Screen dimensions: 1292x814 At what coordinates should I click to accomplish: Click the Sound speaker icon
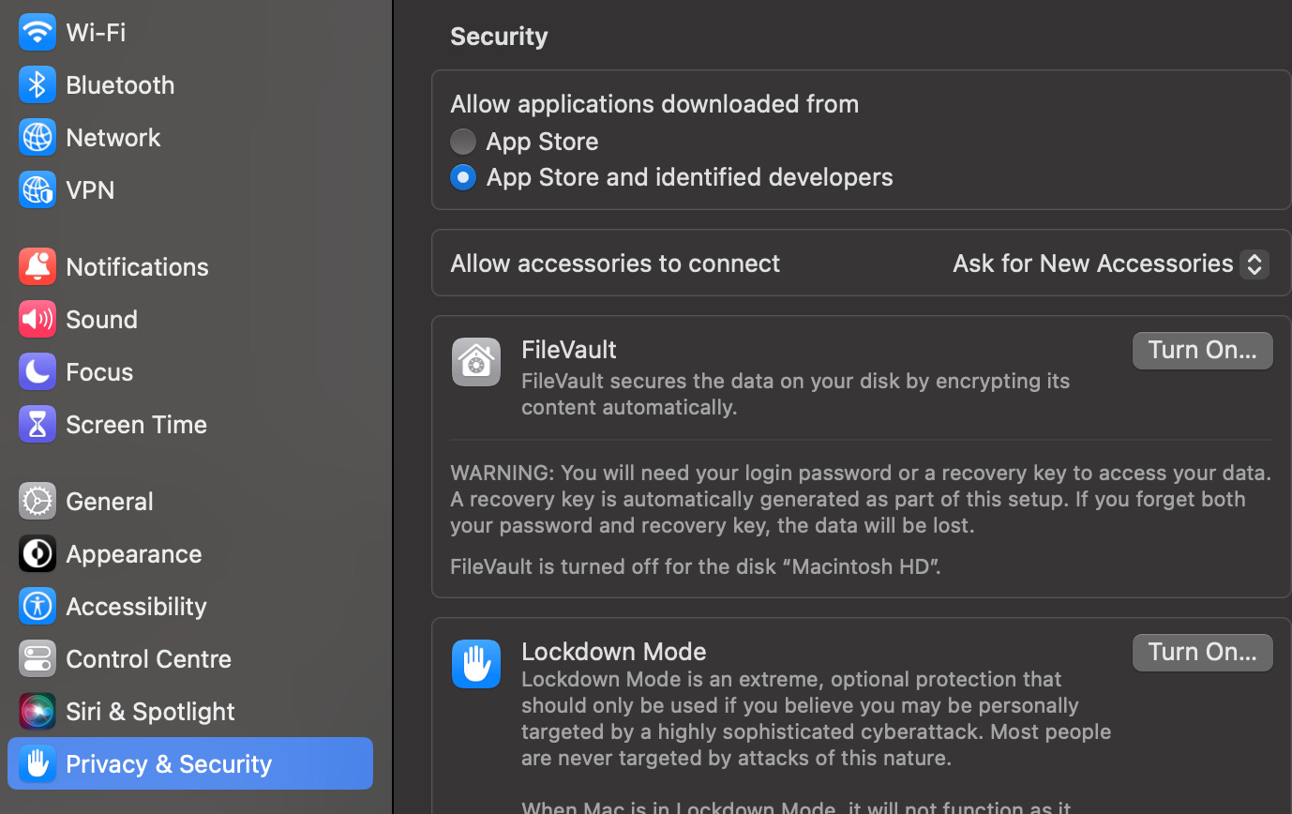pyautogui.click(x=37, y=319)
